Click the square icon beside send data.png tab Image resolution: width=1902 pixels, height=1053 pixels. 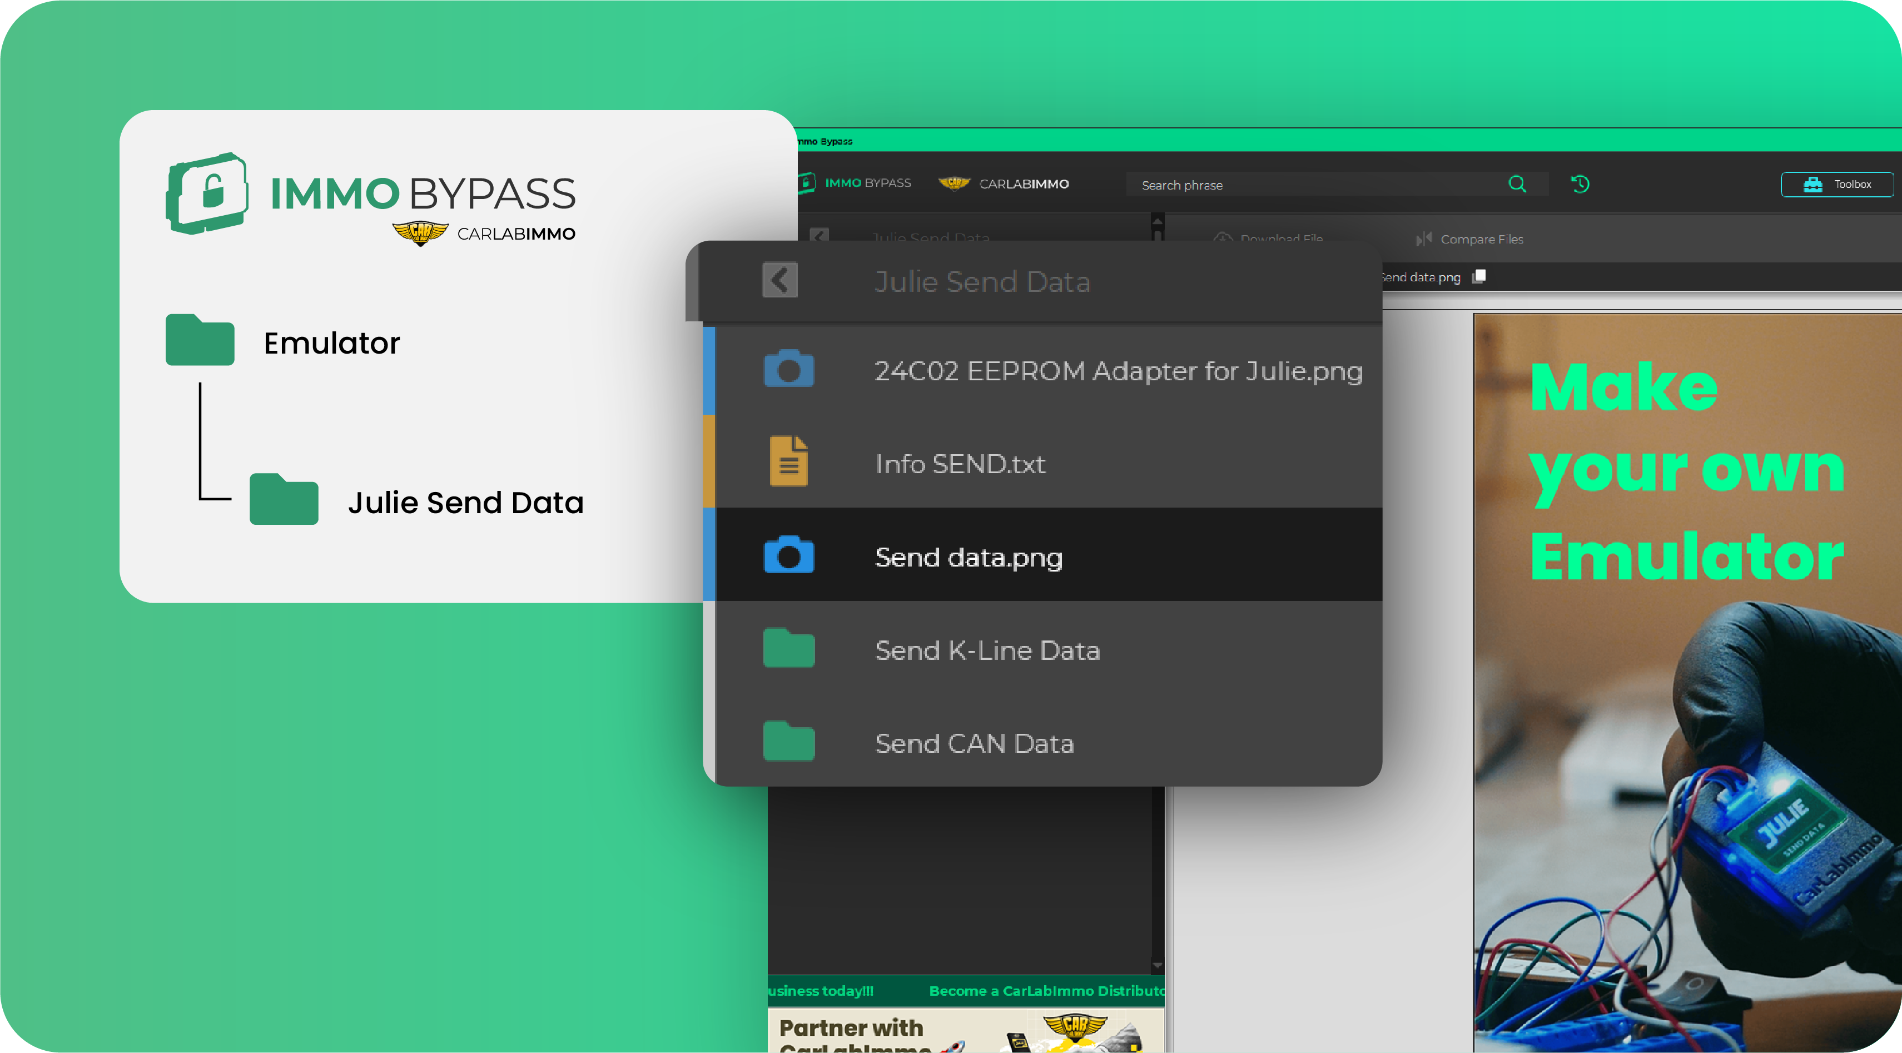click(1479, 276)
